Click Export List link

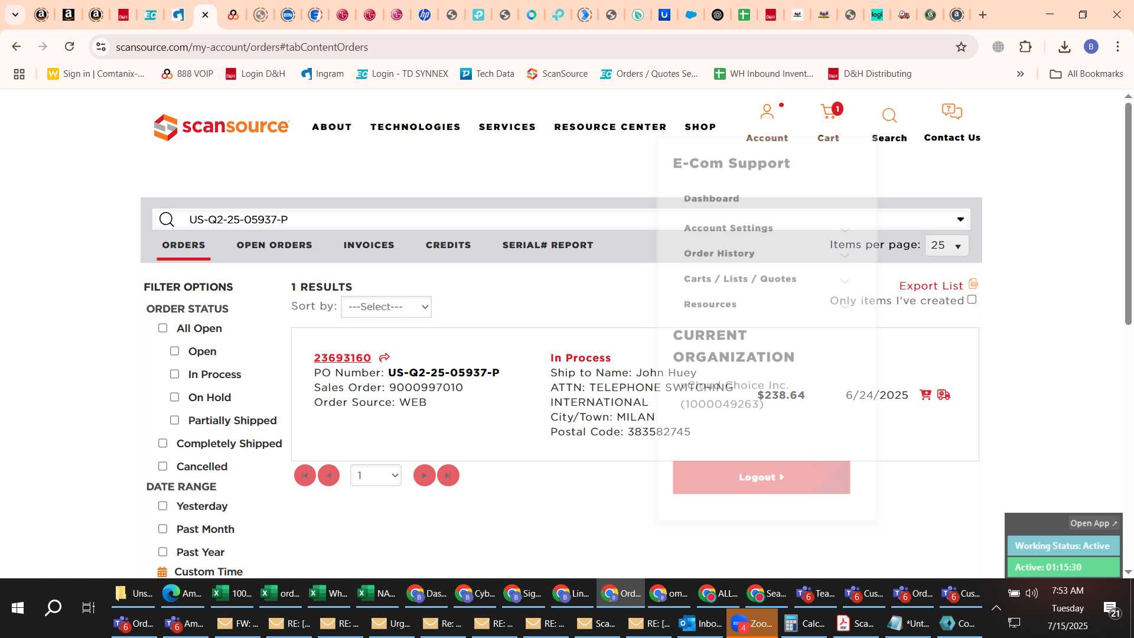(931, 286)
